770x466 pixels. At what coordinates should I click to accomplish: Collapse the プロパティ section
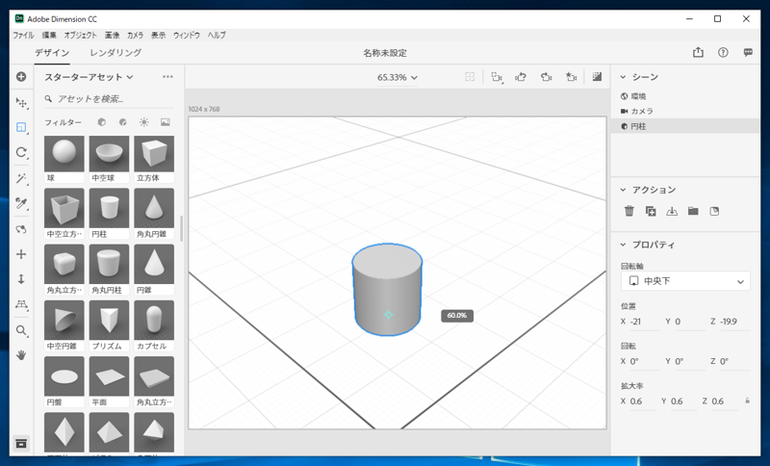point(623,245)
